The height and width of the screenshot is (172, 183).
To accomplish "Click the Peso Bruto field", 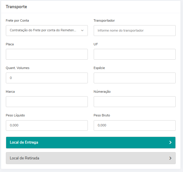I will click(x=134, y=125).
